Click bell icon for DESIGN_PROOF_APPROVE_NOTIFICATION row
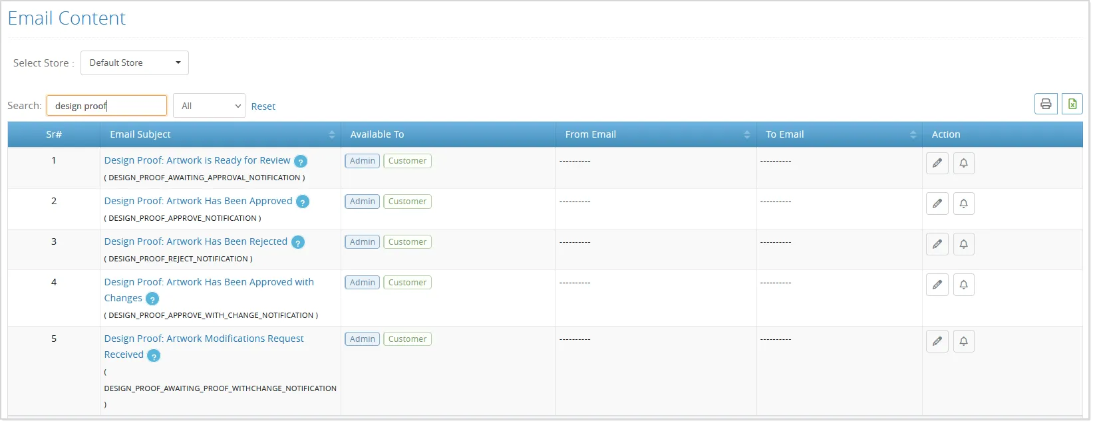The width and height of the screenshot is (1093, 423). [x=964, y=204]
